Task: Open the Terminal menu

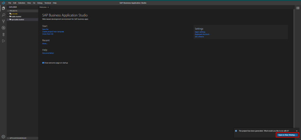Action: 47,3
